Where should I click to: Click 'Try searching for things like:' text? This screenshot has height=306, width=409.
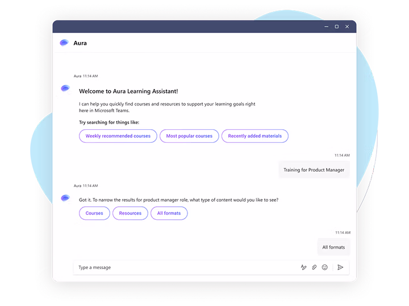109,122
